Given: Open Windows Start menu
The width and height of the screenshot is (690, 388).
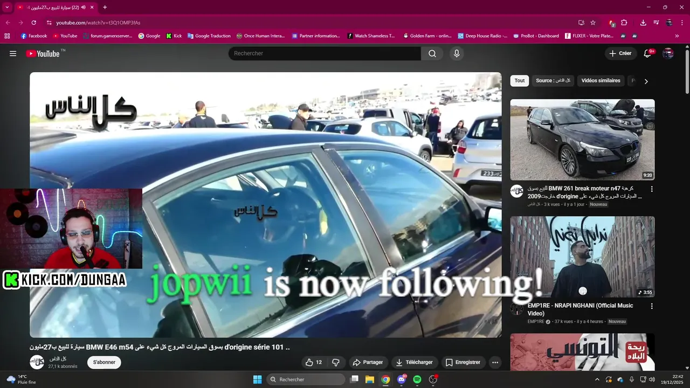Looking at the screenshot, I should pyautogui.click(x=257, y=379).
